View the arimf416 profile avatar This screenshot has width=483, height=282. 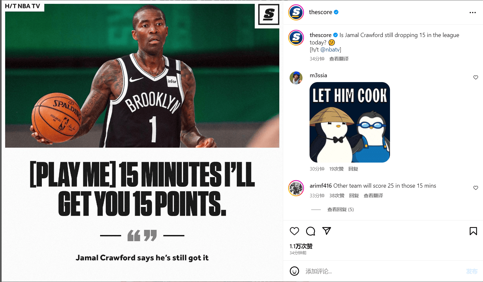pos(296,188)
